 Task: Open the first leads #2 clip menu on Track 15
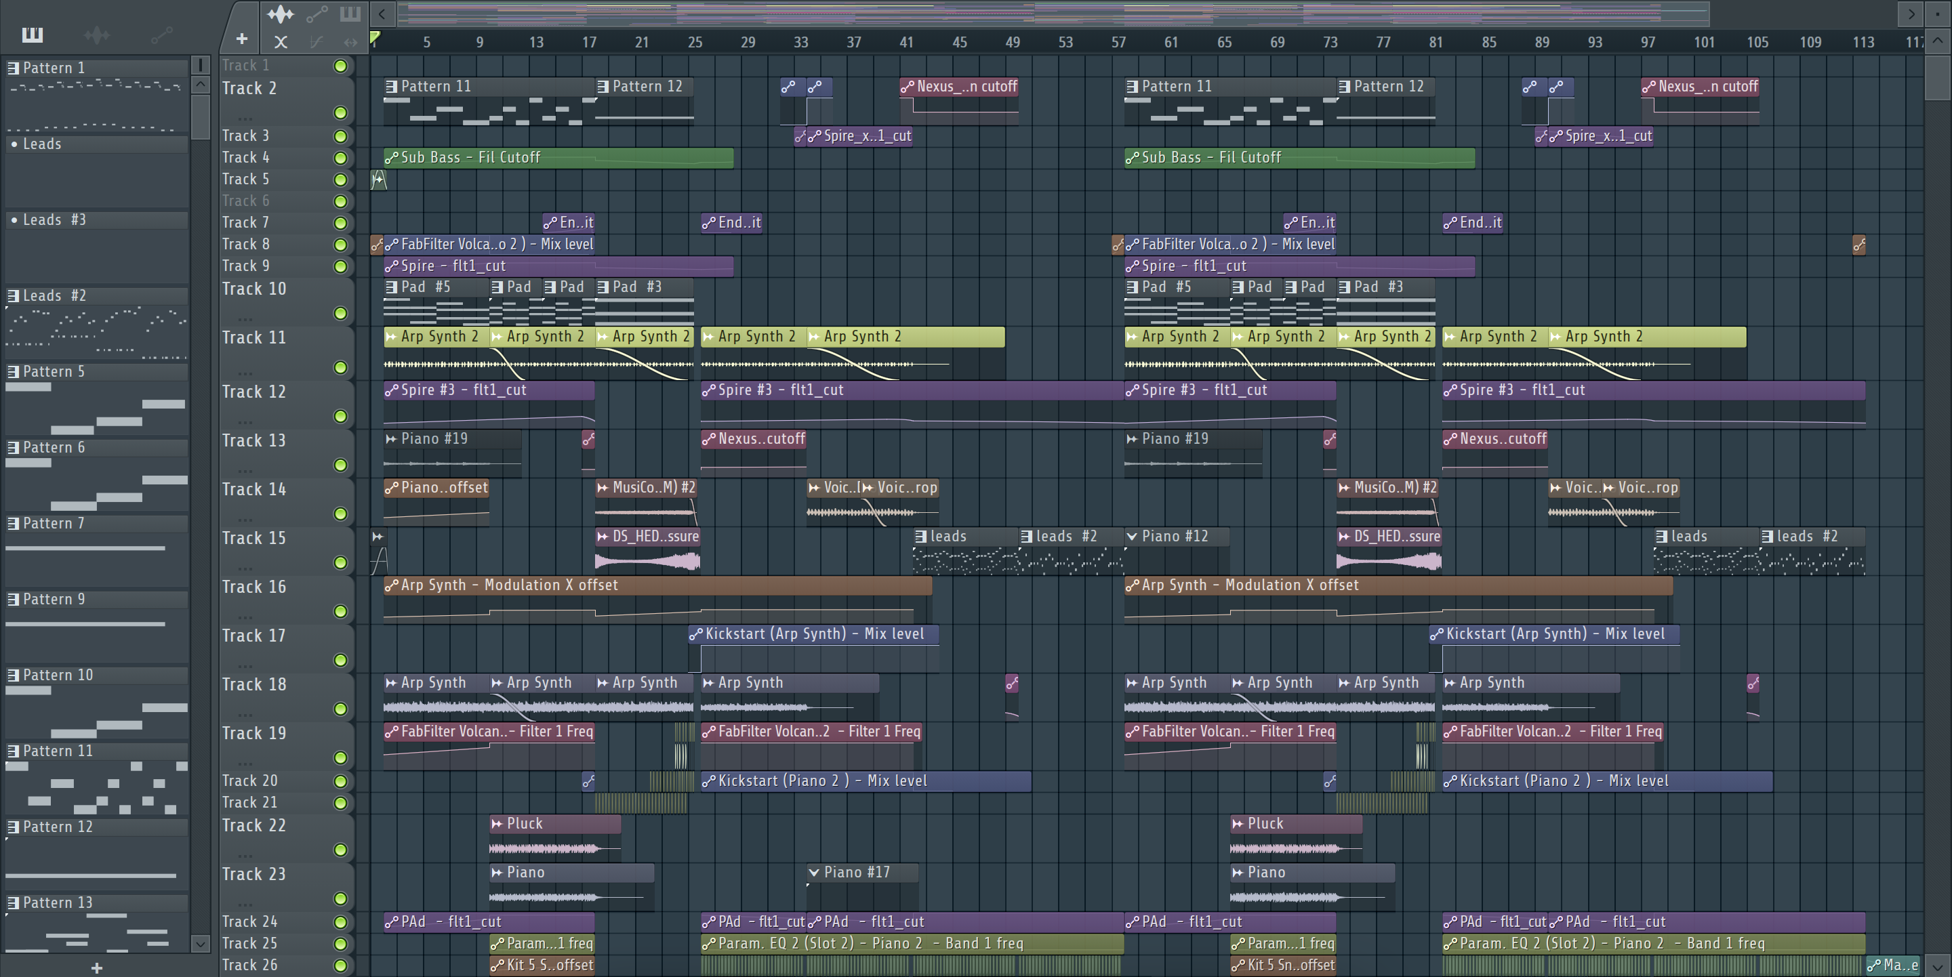click(x=1027, y=536)
